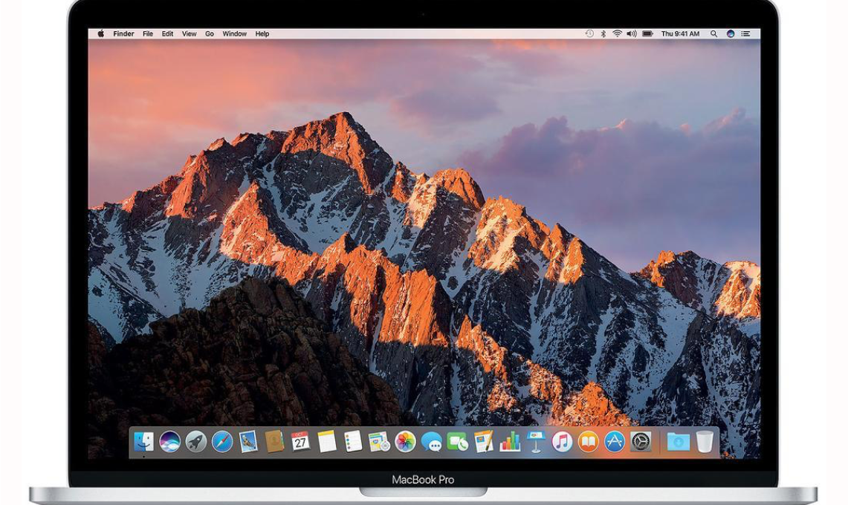
Task: Open the Calendar app showing October 27
Action: point(299,442)
